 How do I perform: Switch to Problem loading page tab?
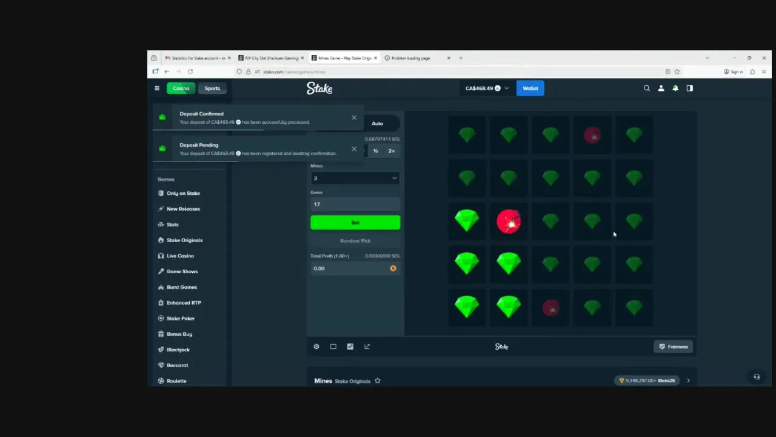(x=417, y=58)
